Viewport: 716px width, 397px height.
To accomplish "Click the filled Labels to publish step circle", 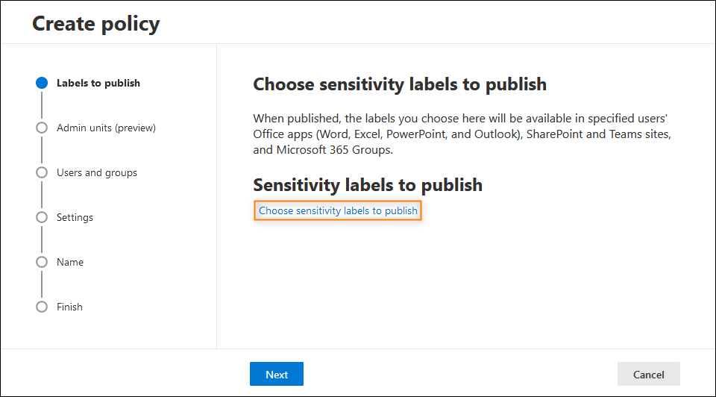I will pos(42,83).
